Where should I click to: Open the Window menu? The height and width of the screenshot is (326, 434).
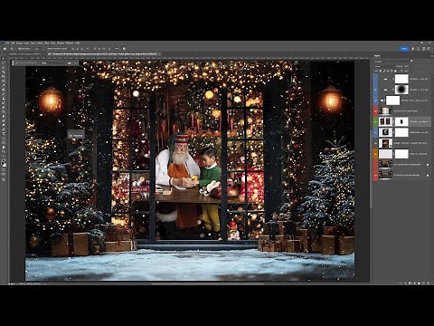tap(70, 43)
